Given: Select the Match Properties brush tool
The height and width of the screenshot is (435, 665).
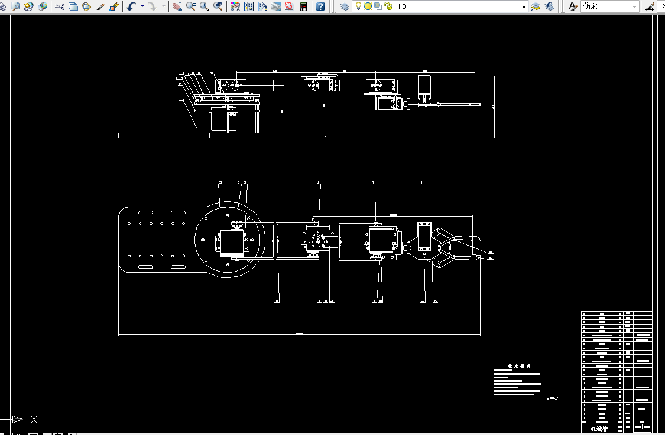Looking at the screenshot, I should 100,6.
